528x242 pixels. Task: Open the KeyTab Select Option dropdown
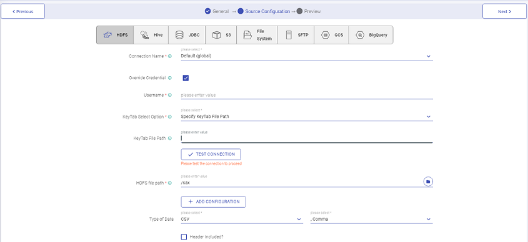click(x=306, y=116)
